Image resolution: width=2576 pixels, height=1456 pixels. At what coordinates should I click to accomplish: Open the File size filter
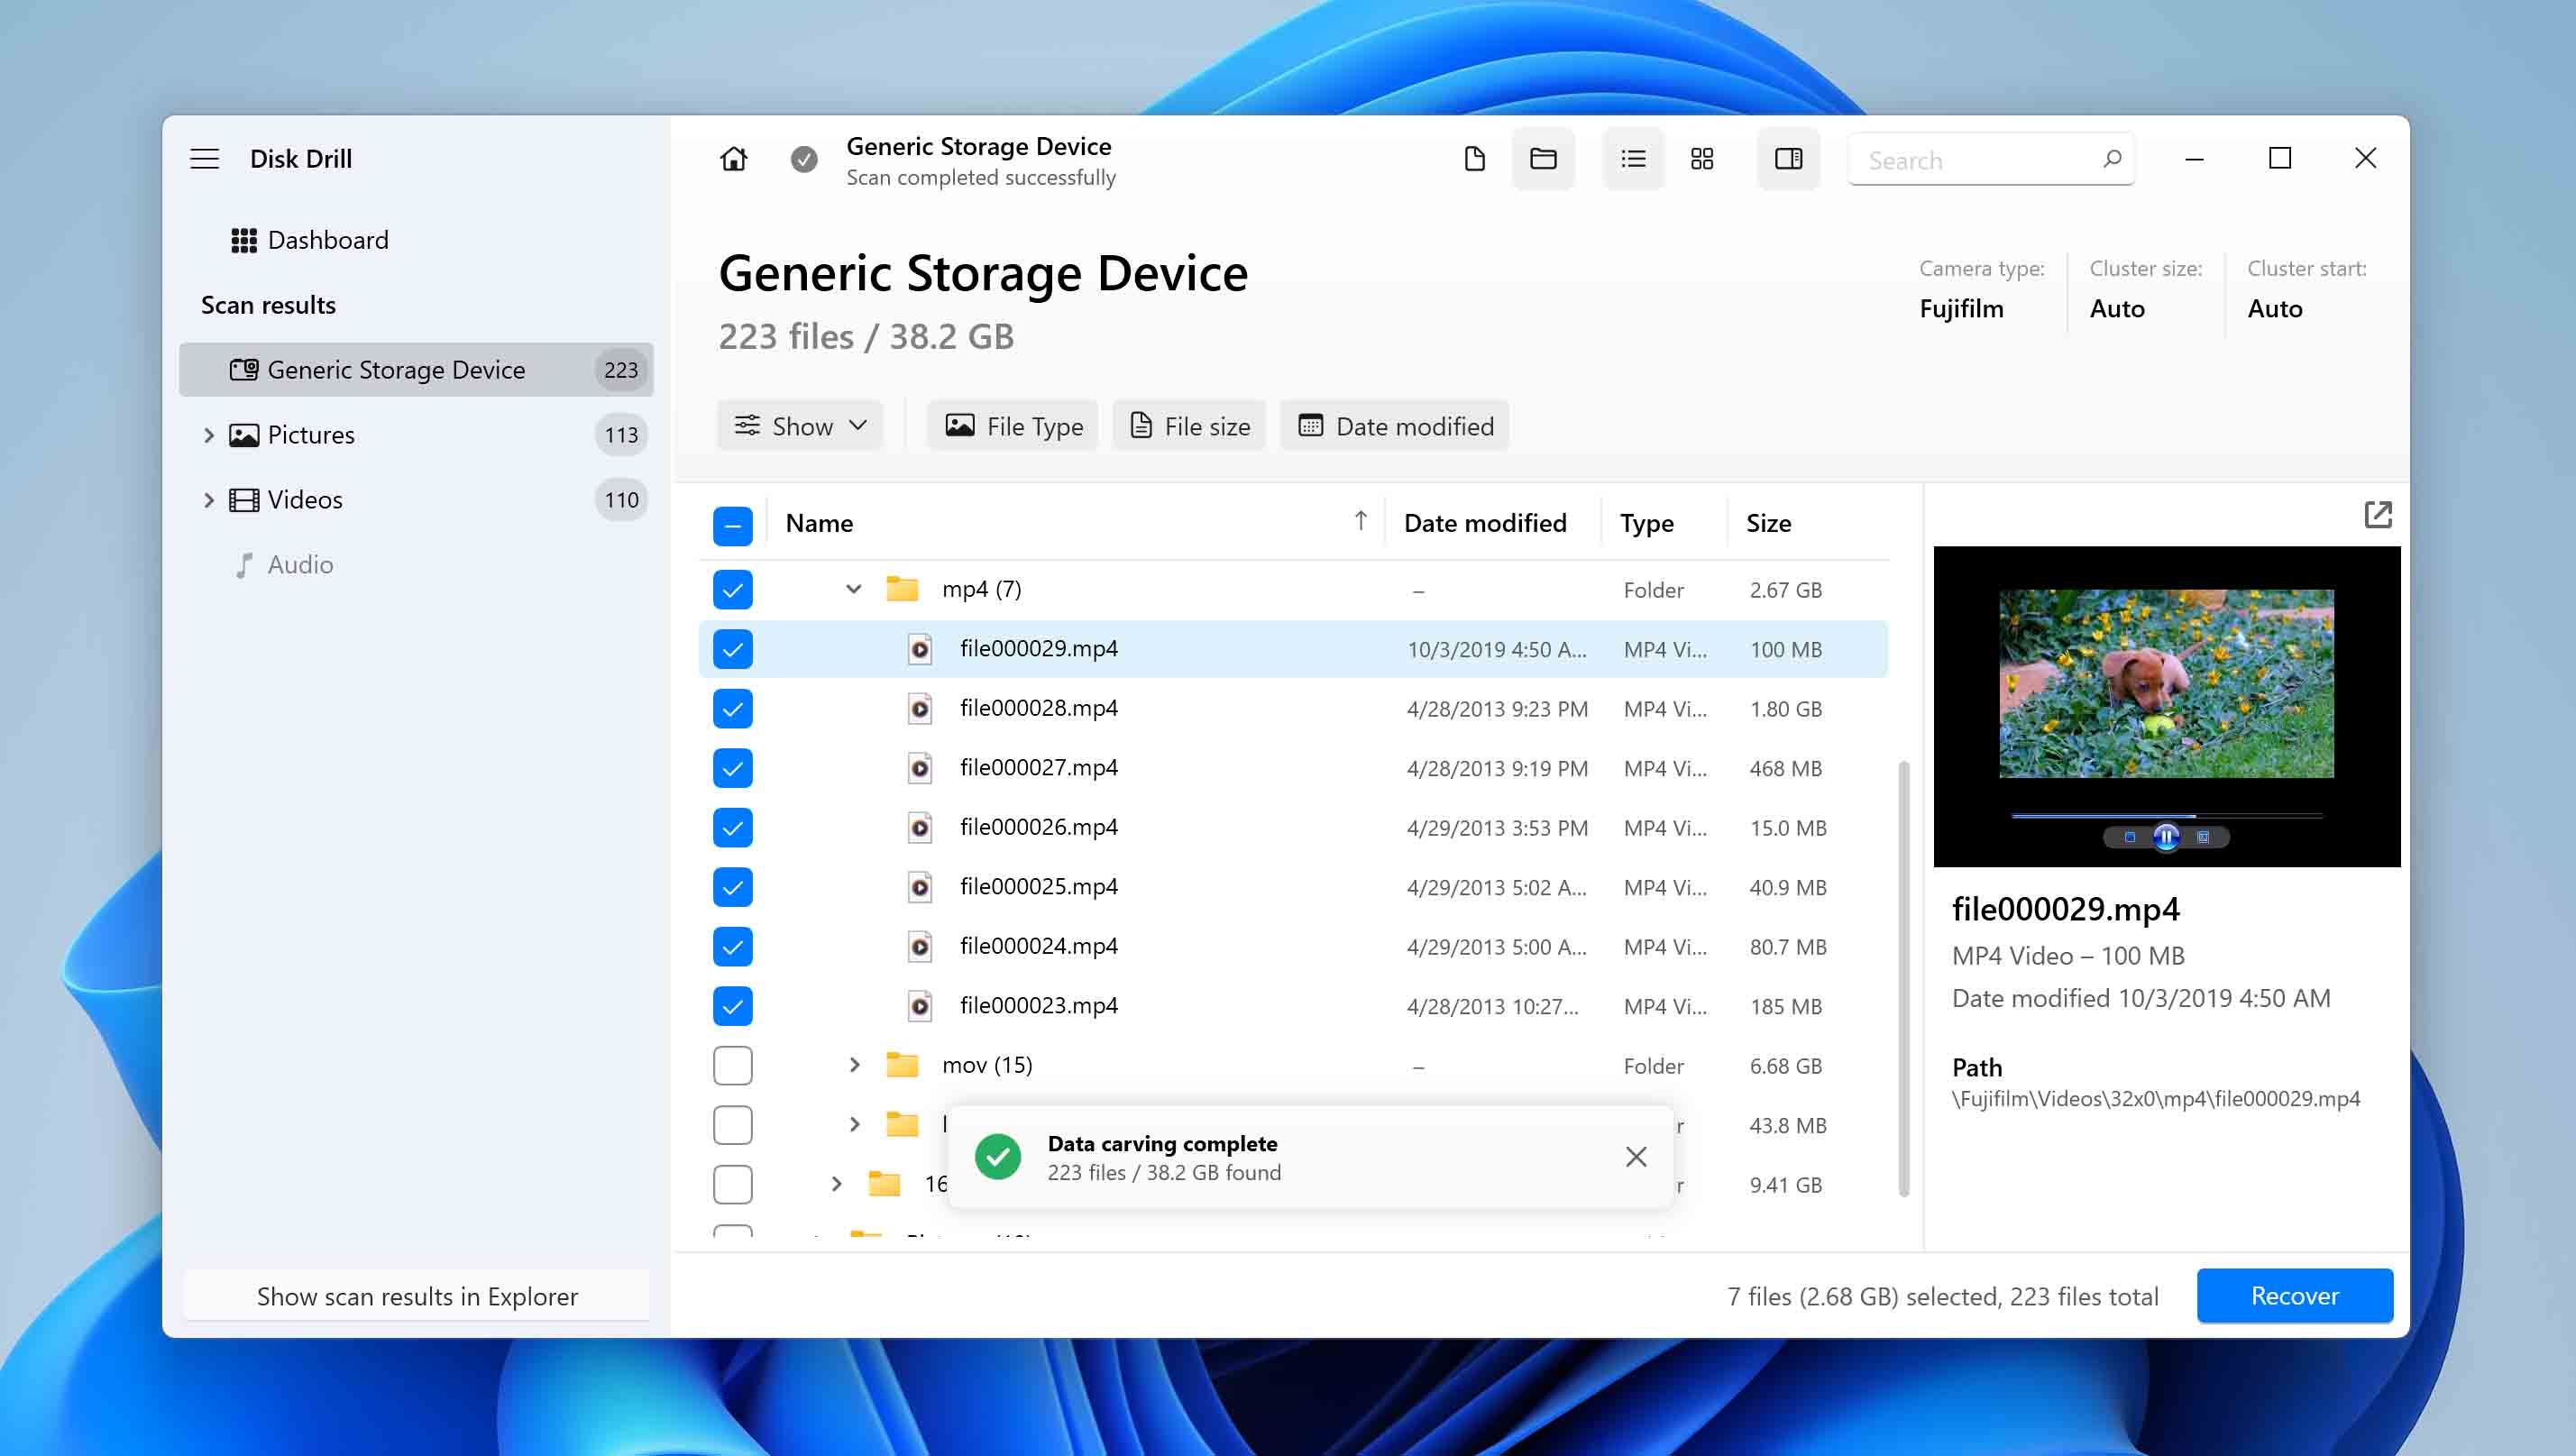(x=1189, y=426)
